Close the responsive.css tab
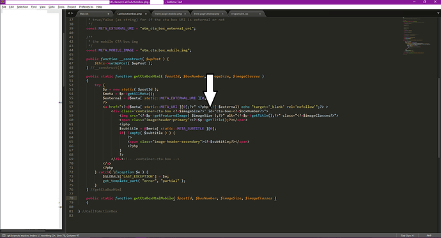Screen dimensions: 441x238 [x=260, y=14]
